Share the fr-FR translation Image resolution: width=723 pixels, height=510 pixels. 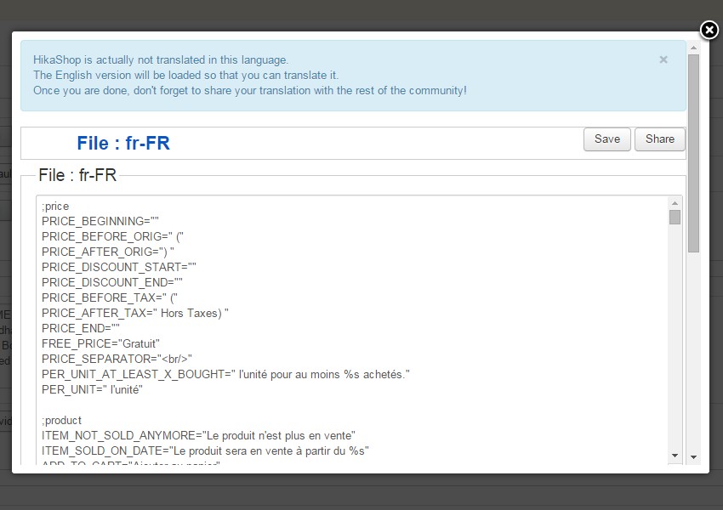659,139
